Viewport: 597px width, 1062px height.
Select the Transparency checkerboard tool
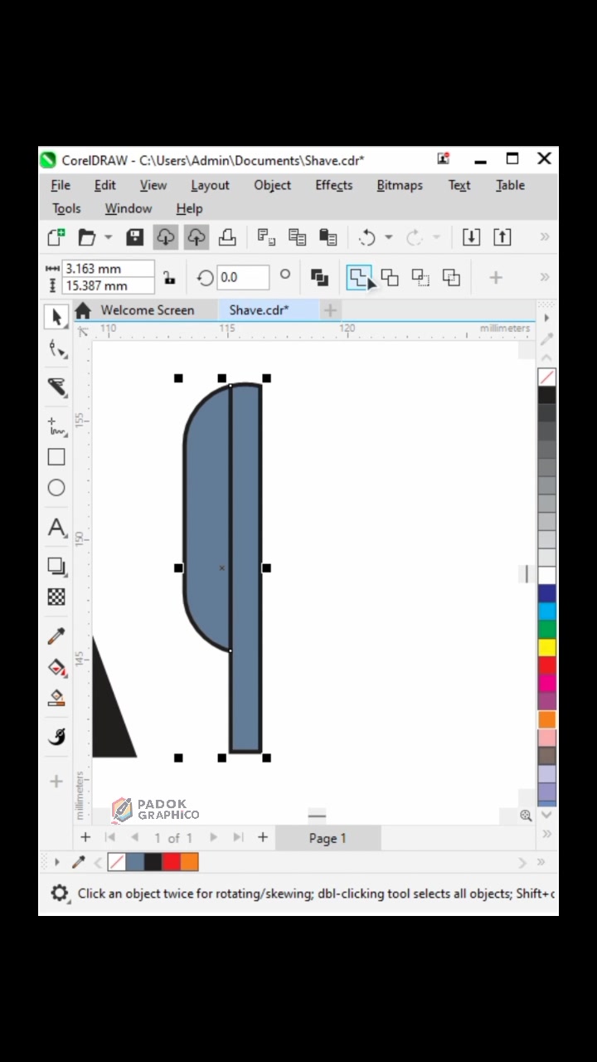tap(56, 597)
